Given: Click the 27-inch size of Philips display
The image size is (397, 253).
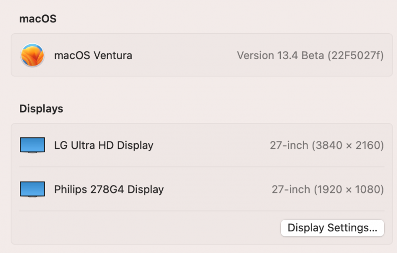Looking at the screenshot, I should [291, 189].
